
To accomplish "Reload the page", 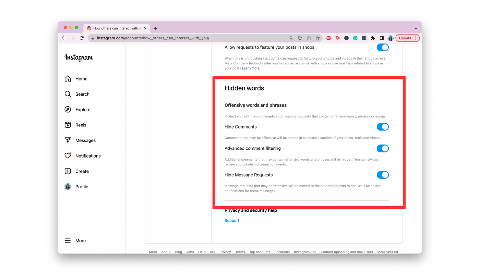I will [x=82, y=38].
